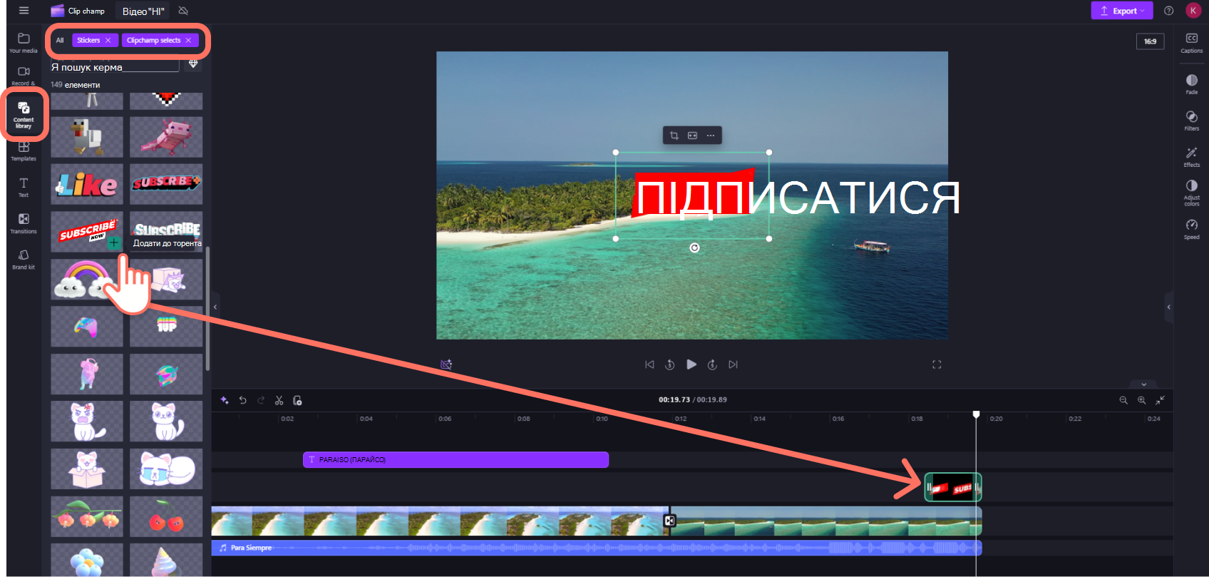Image resolution: width=1209 pixels, height=577 pixels.
Task: Remove the Clipchamp selects filter tag
Action: pos(188,41)
